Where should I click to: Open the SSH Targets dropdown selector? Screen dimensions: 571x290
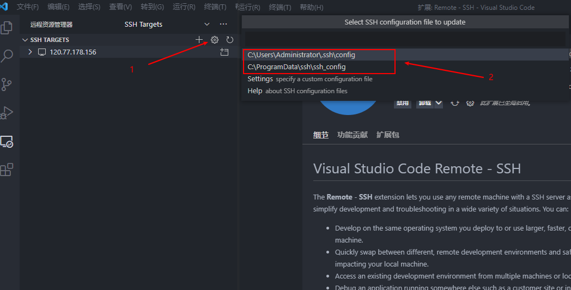[x=167, y=25]
